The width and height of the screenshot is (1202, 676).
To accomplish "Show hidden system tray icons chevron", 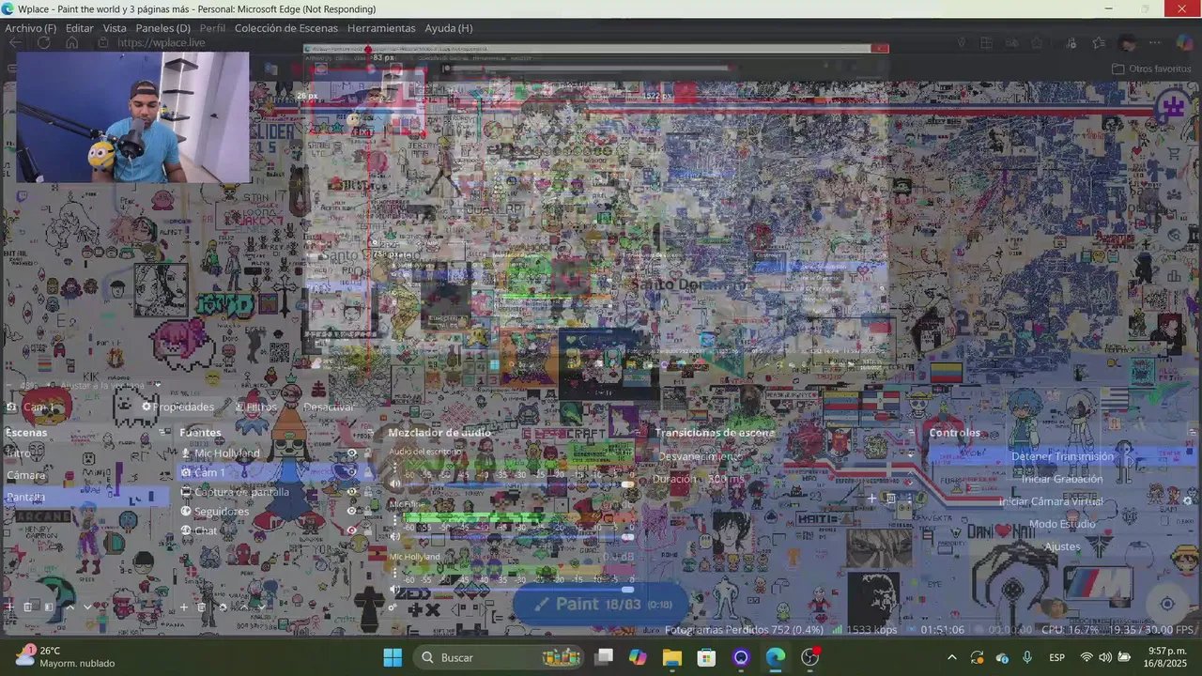I will 951,657.
